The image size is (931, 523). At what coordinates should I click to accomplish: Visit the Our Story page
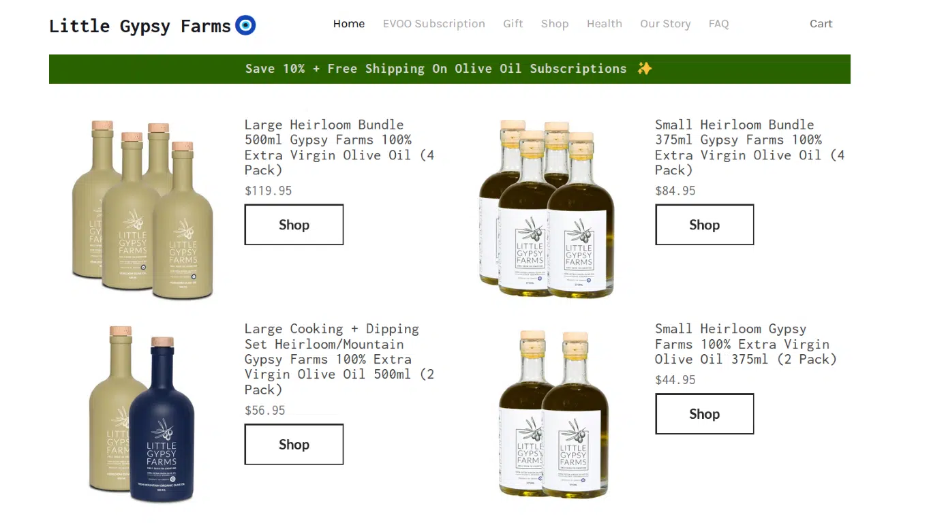coord(665,24)
